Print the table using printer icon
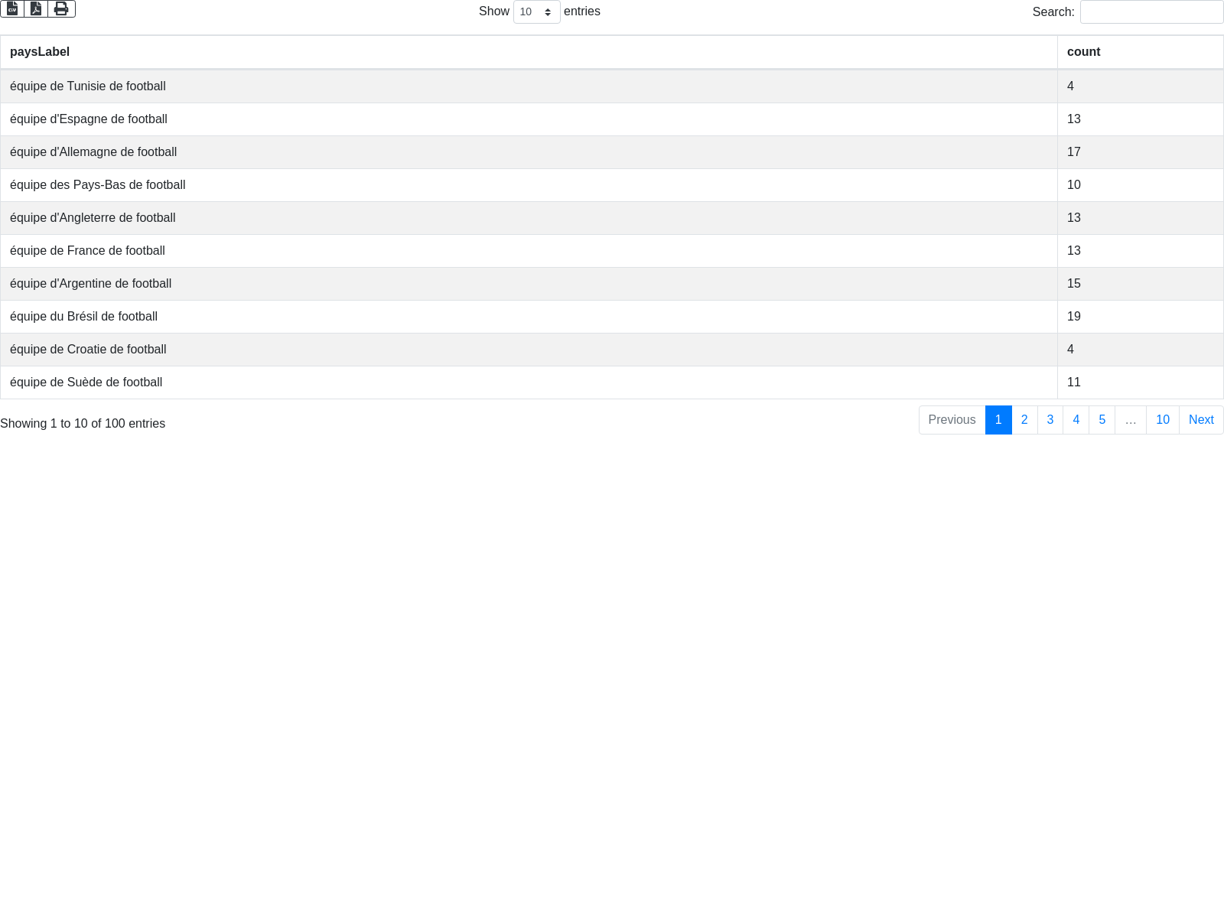 61,8
